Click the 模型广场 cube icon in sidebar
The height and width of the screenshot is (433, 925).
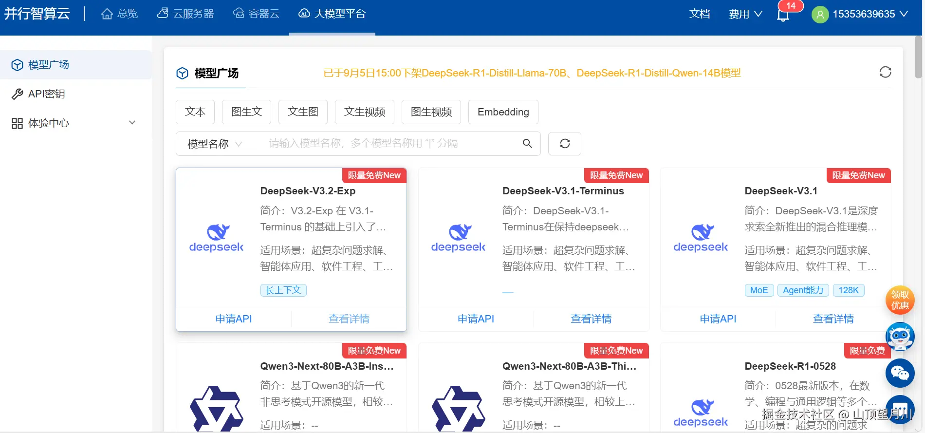pyautogui.click(x=17, y=65)
